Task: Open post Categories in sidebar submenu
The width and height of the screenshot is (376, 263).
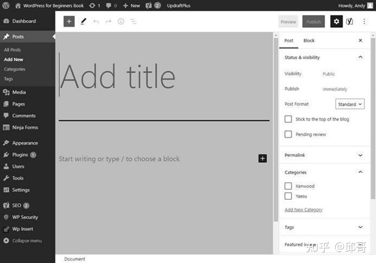Action: pyautogui.click(x=15, y=69)
